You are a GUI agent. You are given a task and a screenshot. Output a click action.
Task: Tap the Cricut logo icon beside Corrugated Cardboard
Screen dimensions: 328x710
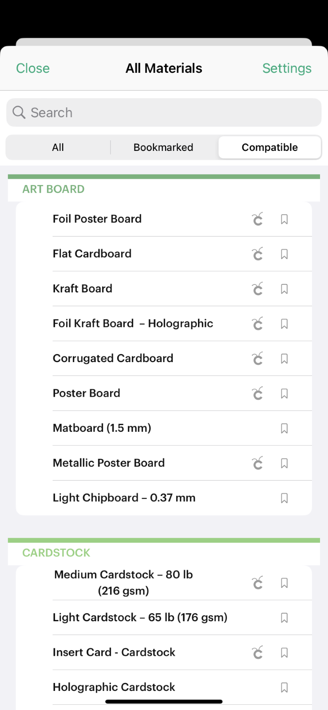pyautogui.click(x=257, y=359)
